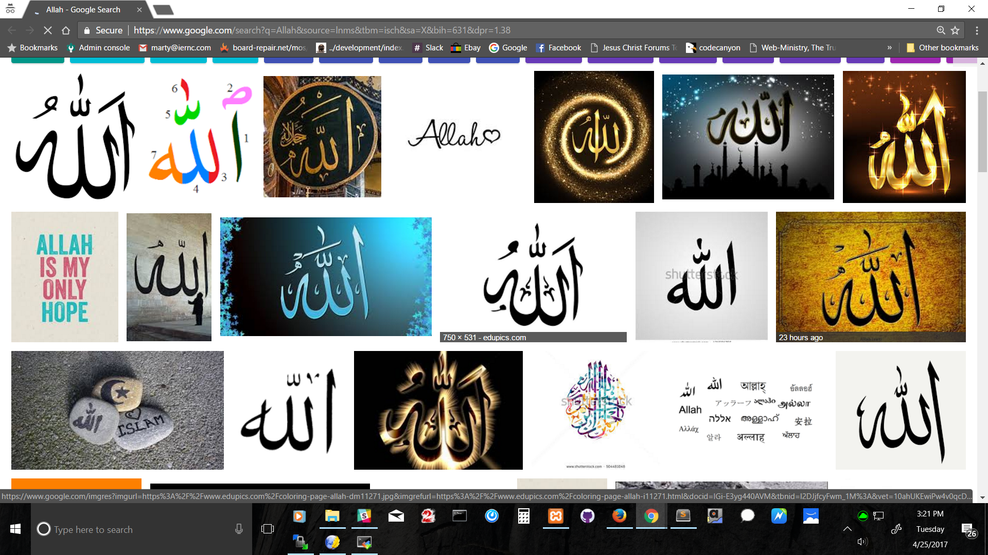The width and height of the screenshot is (988, 555).
Task: Bookmark this page with star icon
Action: [x=955, y=30]
